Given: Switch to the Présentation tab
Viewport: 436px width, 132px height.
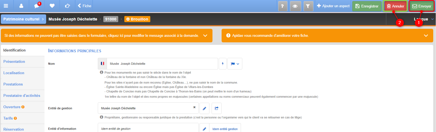Looking at the screenshot, I should pos(23,62).
